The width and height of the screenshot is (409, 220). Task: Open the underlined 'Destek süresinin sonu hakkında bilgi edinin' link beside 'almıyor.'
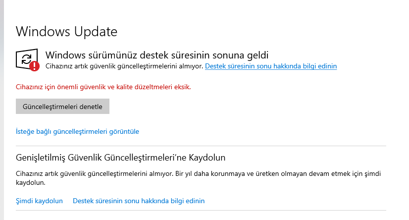coord(271,66)
